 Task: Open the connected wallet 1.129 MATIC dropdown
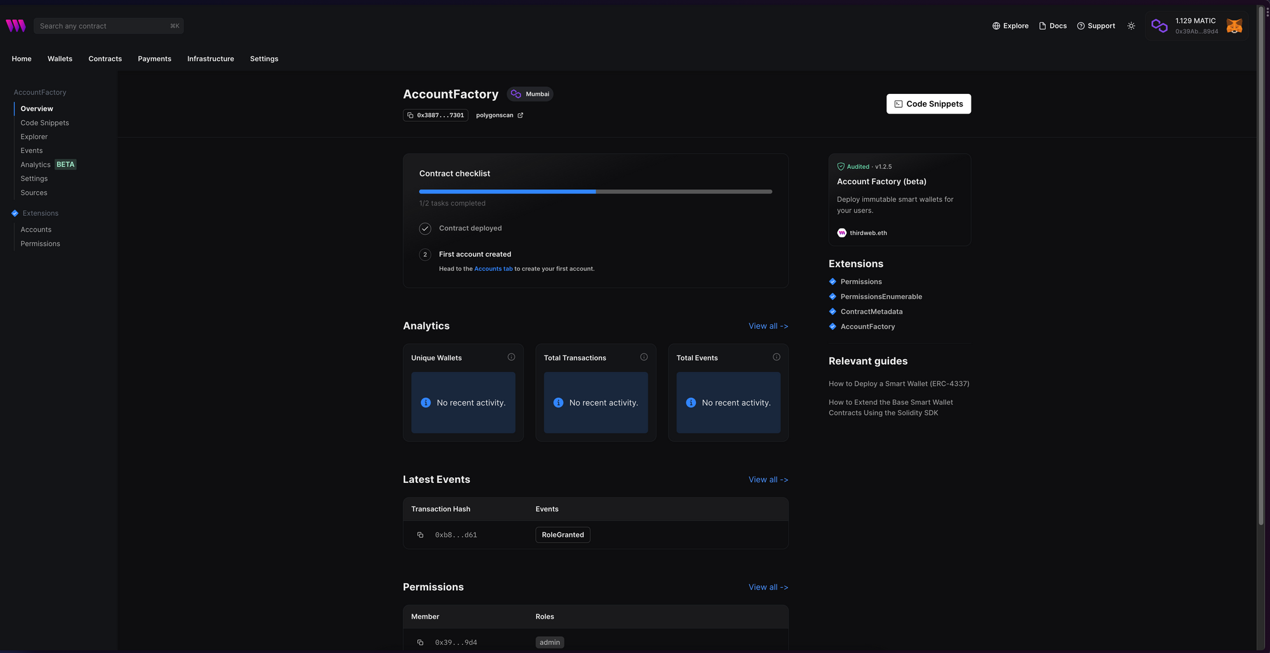1196,25
